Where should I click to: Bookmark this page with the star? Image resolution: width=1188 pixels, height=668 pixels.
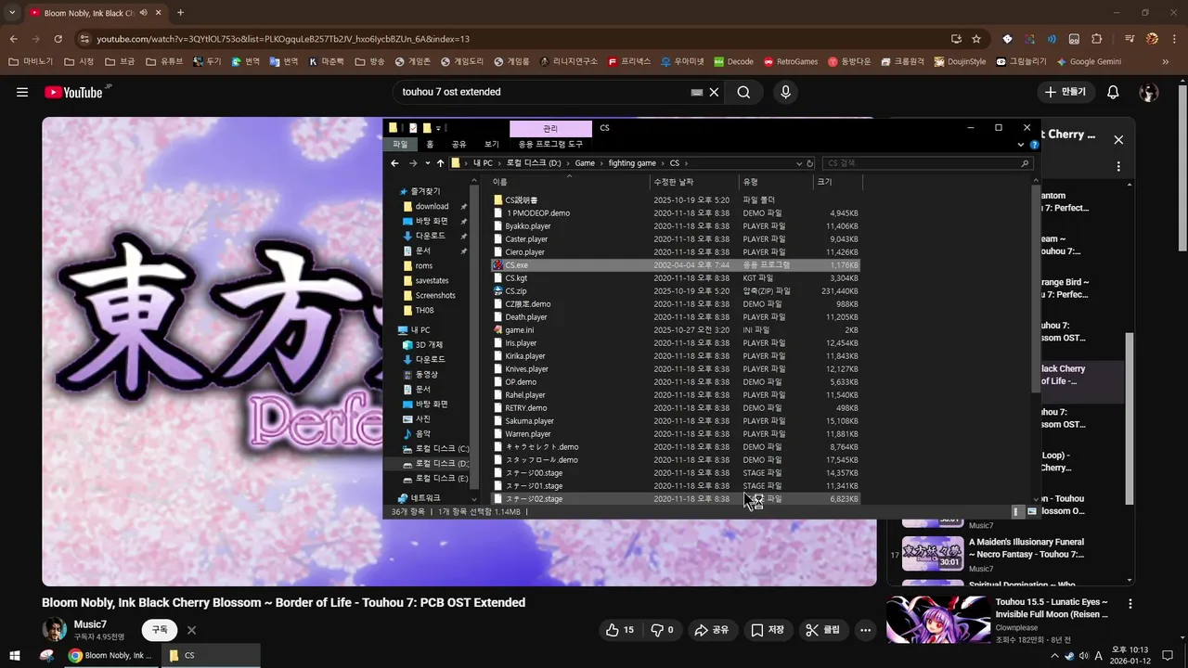click(976, 39)
